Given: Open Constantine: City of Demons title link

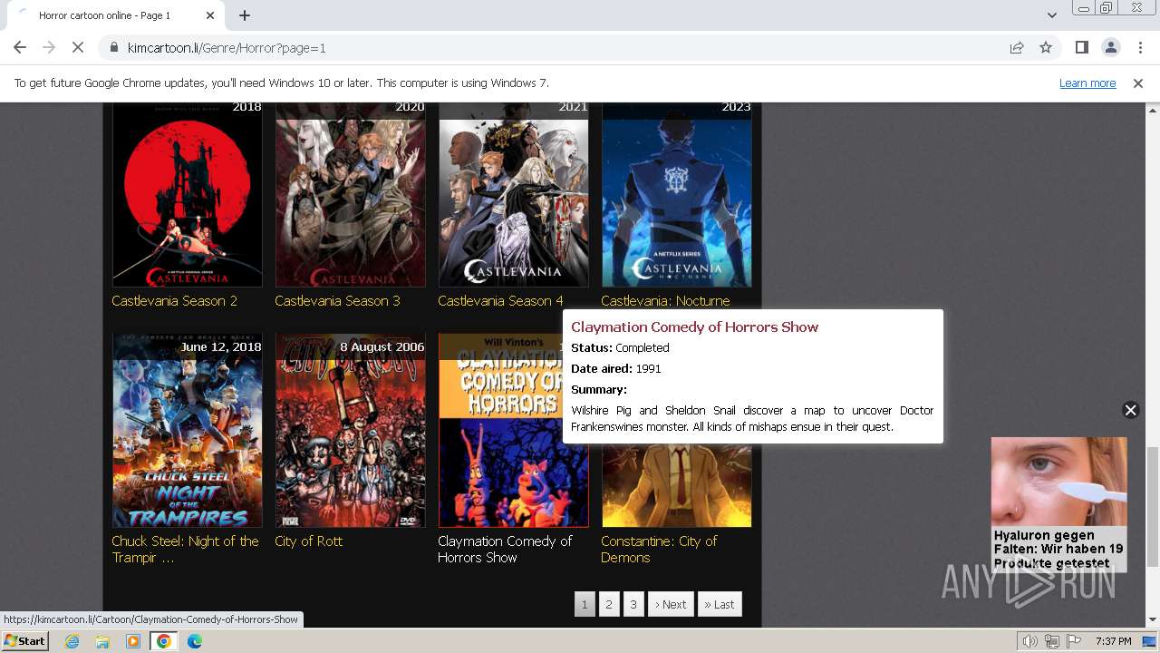Looking at the screenshot, I should (x=659, y=549).
